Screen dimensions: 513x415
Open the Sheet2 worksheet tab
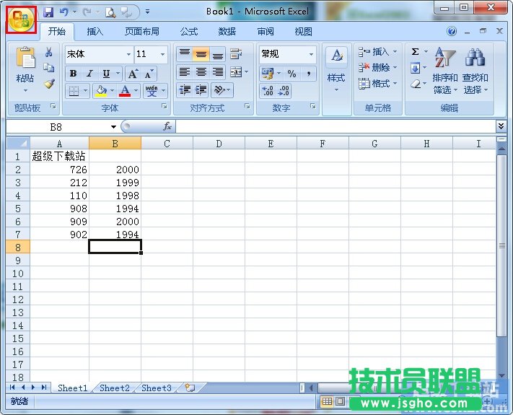coord(115,388)
